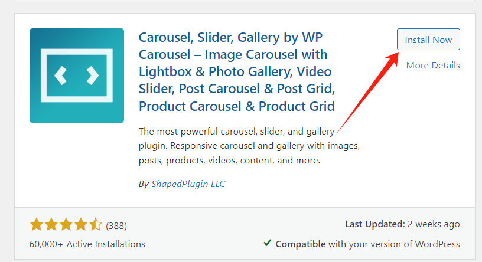This screenshot has height=262, width=482.
Task: Click left chevron inside the plugin icon
Action: (60, 75)
